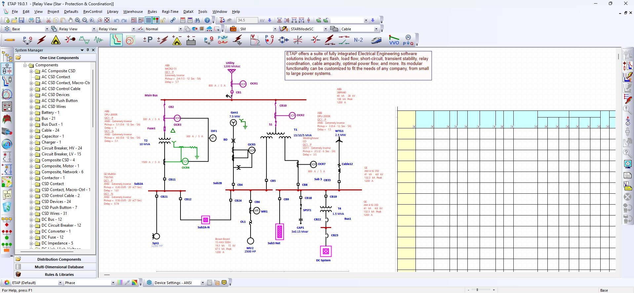The width and height of the screenshot is (634, 293).
Task: Click the recycle bin Dumpster icon in sidebar
Action: pyautogui.click(x=7, y=207)
